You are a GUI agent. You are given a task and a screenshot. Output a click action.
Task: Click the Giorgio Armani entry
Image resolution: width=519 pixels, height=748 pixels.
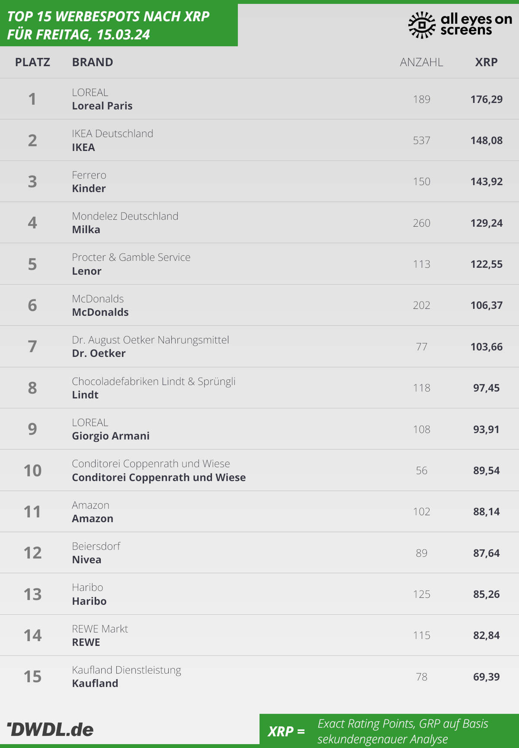click(x=111, y=436)
